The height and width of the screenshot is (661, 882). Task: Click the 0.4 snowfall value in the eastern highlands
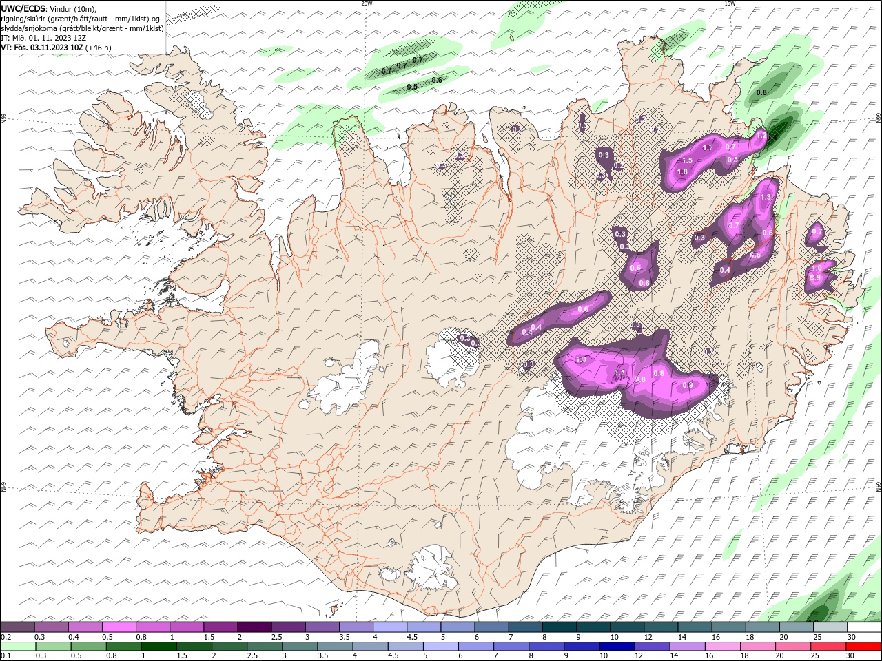tap(725, 271)
